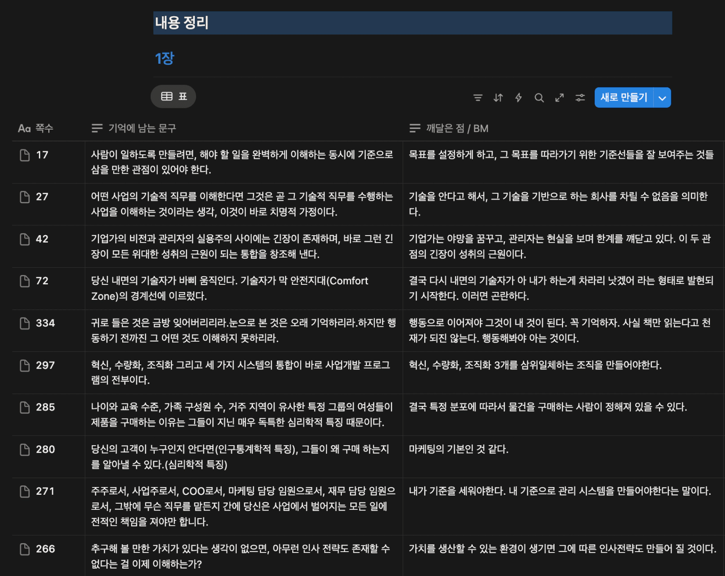The image size is (725, 576).
Task: Open the filter icon in database toolbar
Action: tap(478, 98)
